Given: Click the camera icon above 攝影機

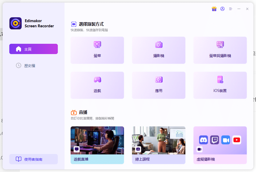Looking at the screenshot, I should tap(159, 45).
